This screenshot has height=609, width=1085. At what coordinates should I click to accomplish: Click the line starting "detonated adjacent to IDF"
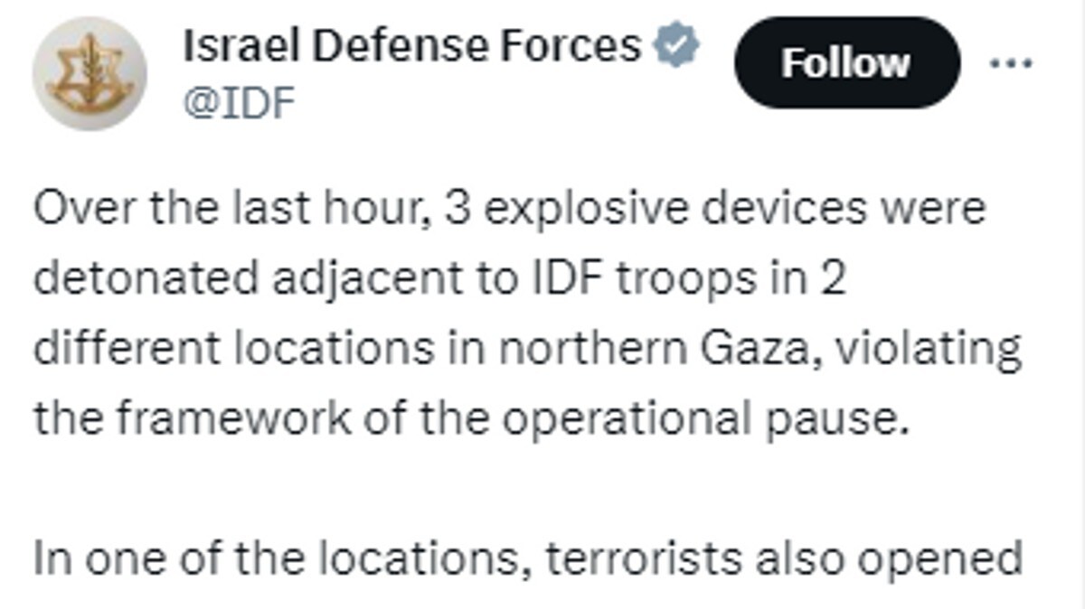pyautogui.click(x=439, y=279)
